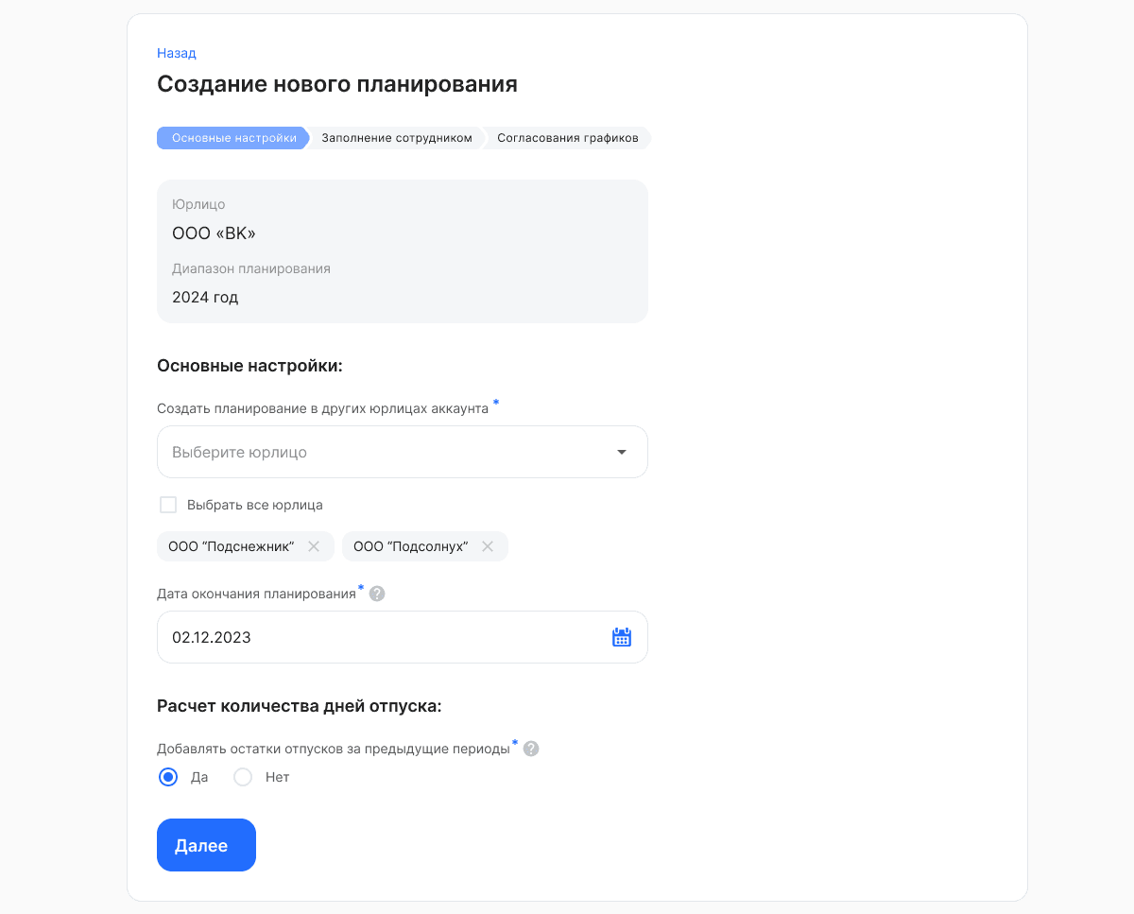Show help for остатки отпусков question icon
1134x914 pixels.
coord(531,749)
